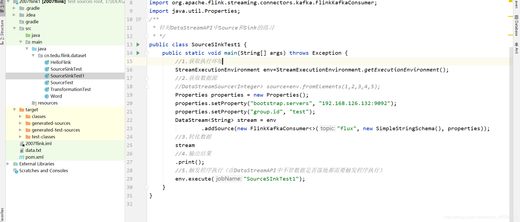Click the 2007flink.iml file icon
Viewport: 520px width, 222px height.
(22, 143)
